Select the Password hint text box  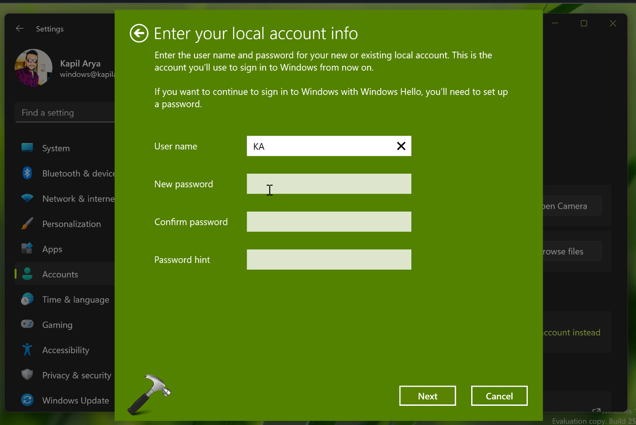(329, 260)
